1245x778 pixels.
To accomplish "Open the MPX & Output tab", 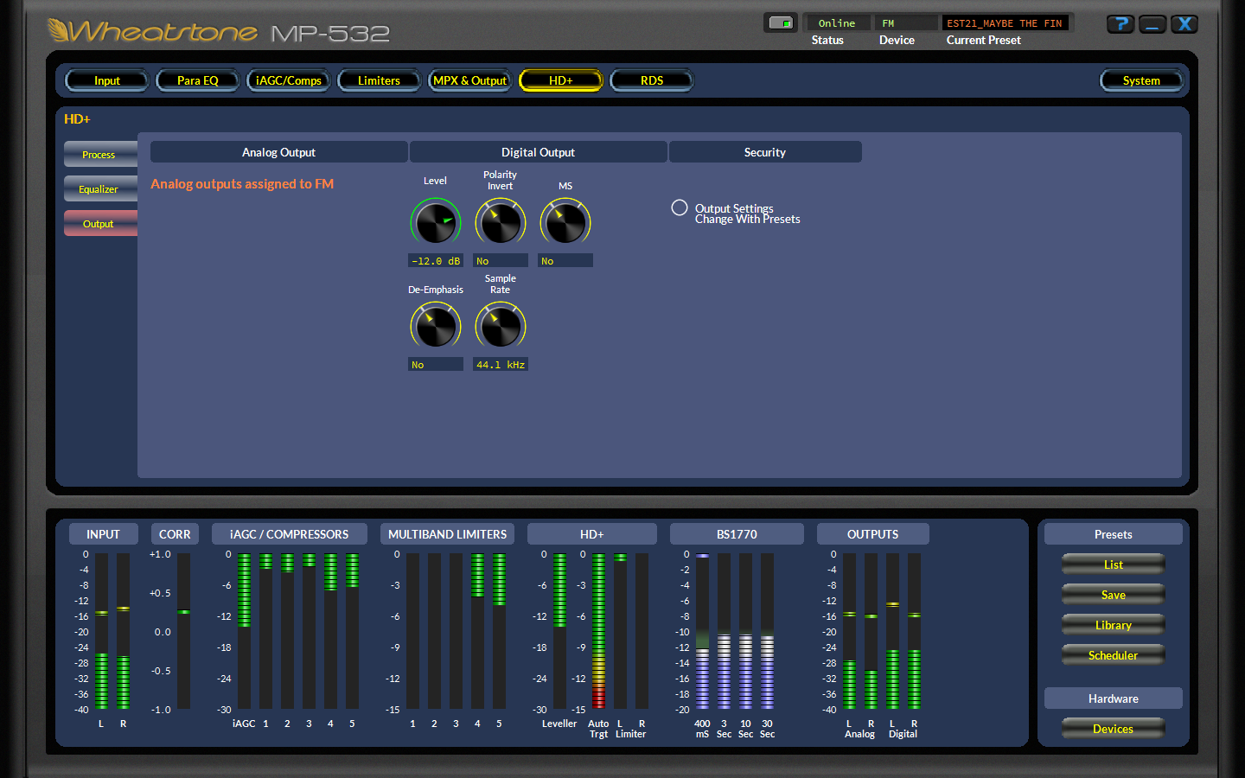I will [469, 80].
